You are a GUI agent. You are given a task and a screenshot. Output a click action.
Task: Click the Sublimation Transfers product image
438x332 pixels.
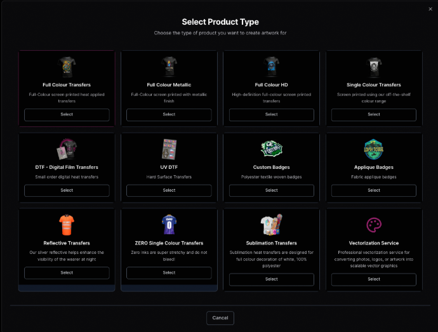[272, 225]
